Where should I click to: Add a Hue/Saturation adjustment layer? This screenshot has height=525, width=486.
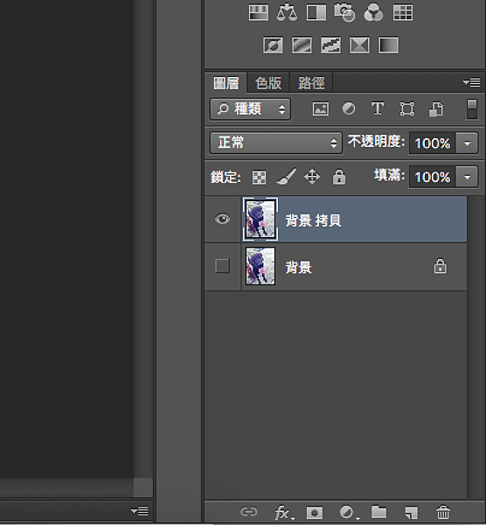click(x=259, y=13)
